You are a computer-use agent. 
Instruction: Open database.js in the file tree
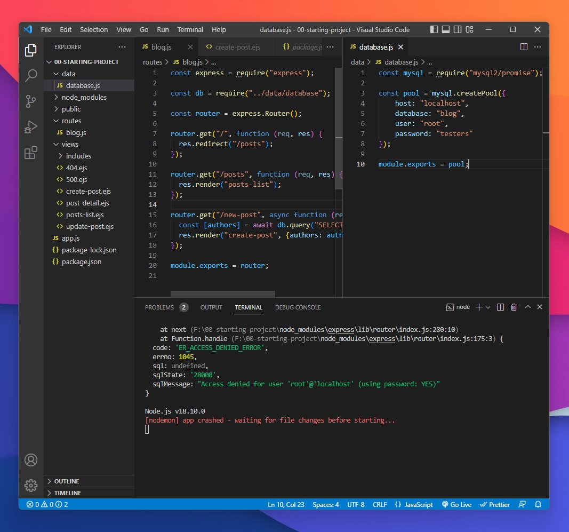point(89,85)
